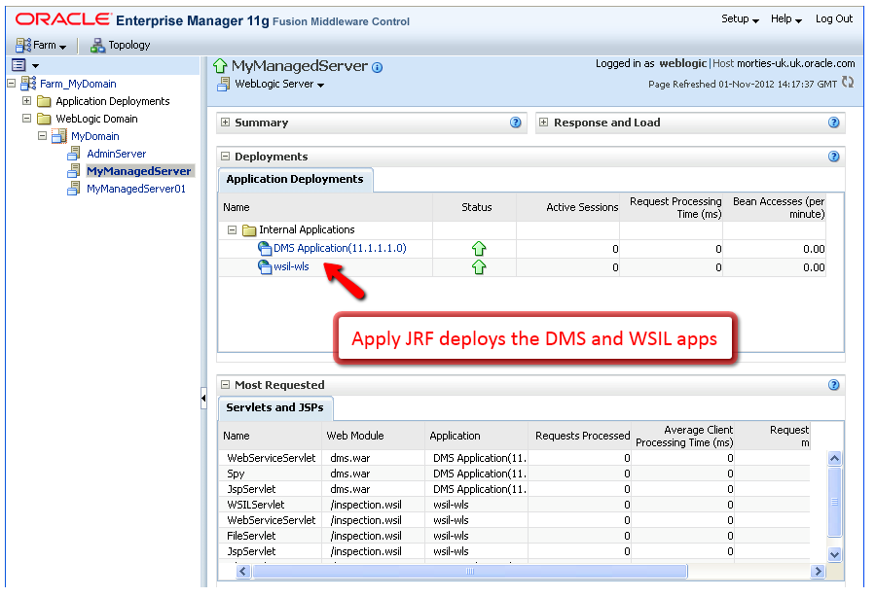876x597 pixels.
Task: Collapse the Farm_MyDomain tree node
Action: coord(11,84)
